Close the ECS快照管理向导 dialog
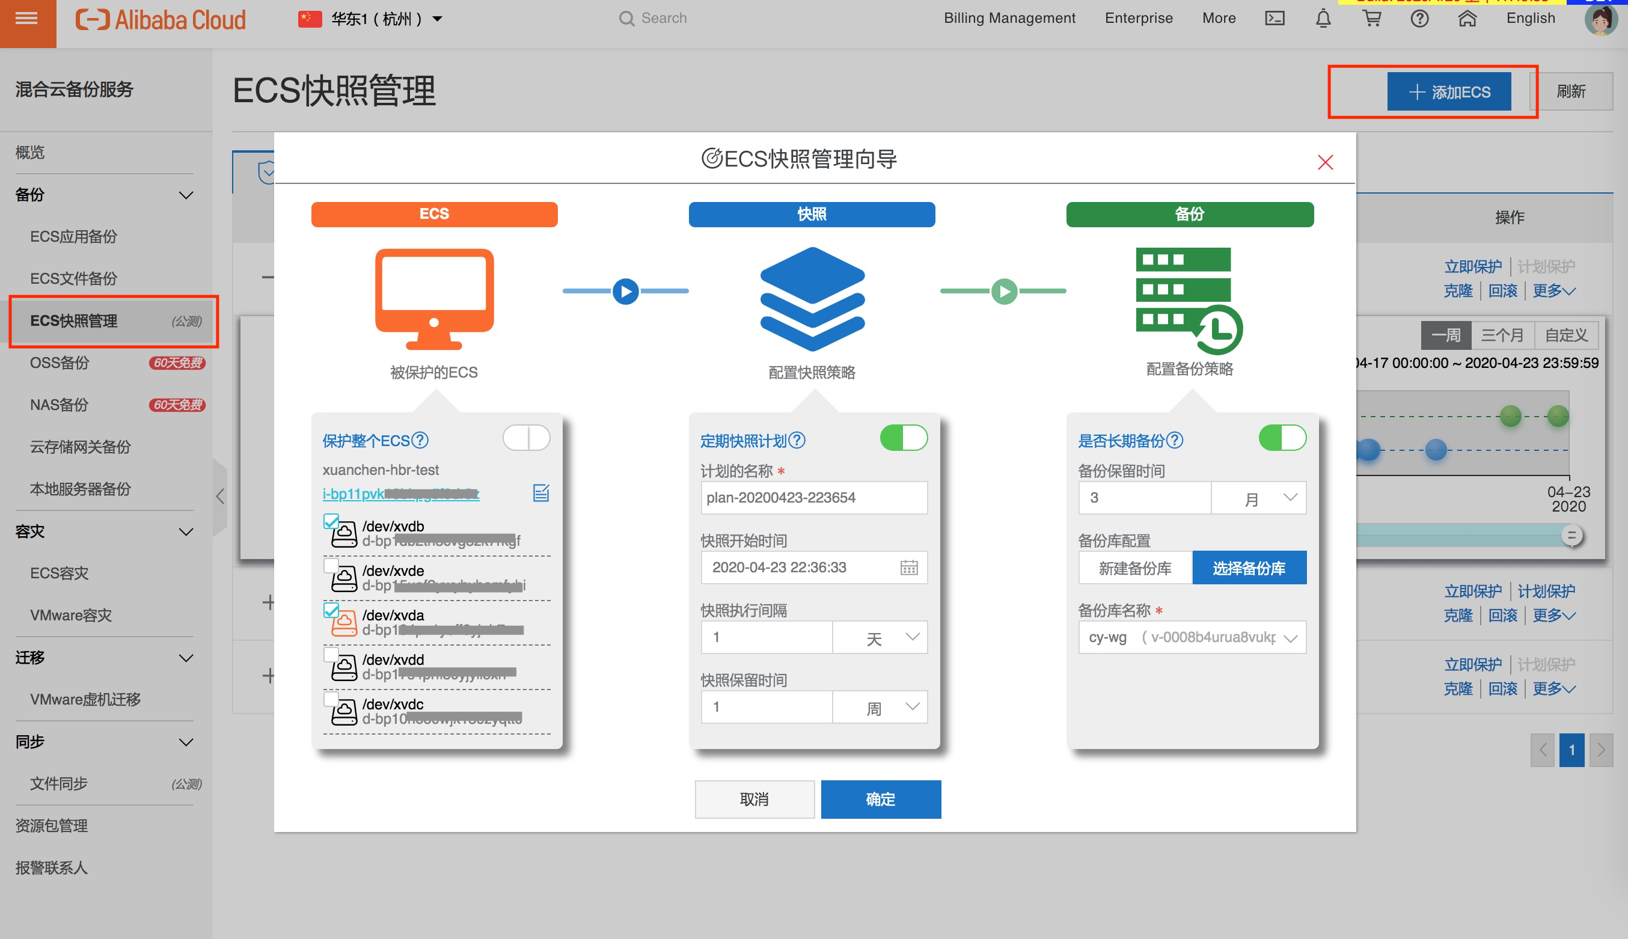Viewport: 1628px width, 939px height. (1325, 162)
